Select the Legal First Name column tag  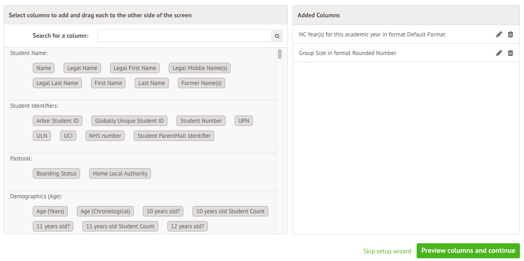[x=135, y=68]
